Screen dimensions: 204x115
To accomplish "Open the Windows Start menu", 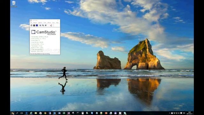I will 13,113.
